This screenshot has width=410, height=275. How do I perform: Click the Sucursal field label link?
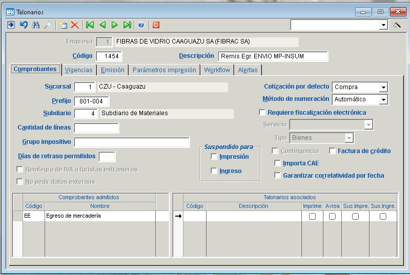[57, 87]
